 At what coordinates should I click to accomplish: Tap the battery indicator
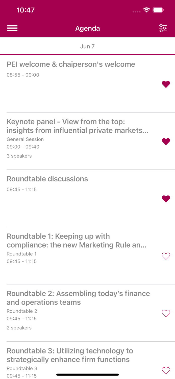coord(159,10)
